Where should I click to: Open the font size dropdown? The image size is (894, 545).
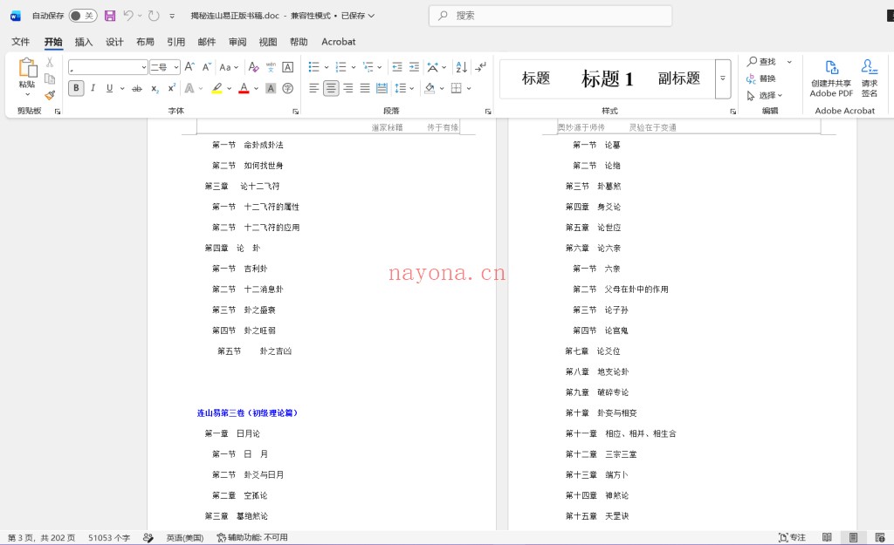pyautogui.click(x=176, y=67)
